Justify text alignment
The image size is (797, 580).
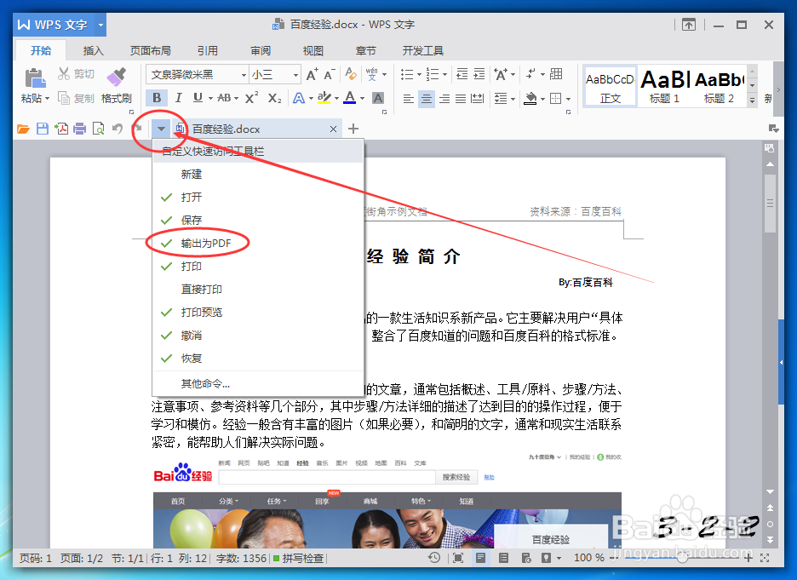461,98
